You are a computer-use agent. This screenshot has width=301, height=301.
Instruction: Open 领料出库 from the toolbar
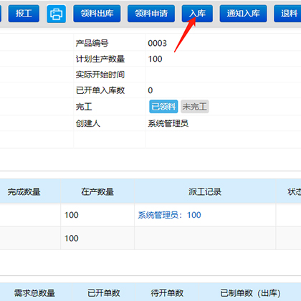click(97, 14)
